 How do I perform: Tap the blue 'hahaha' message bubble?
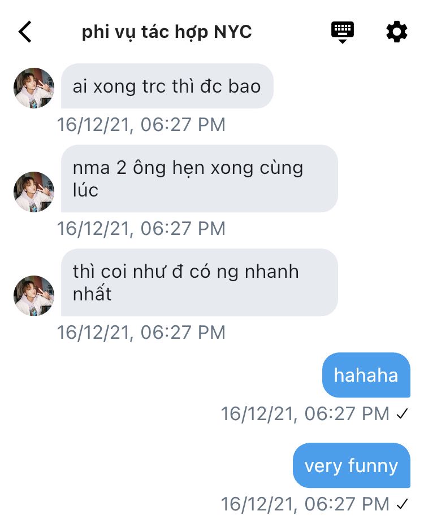click(366, 375)
